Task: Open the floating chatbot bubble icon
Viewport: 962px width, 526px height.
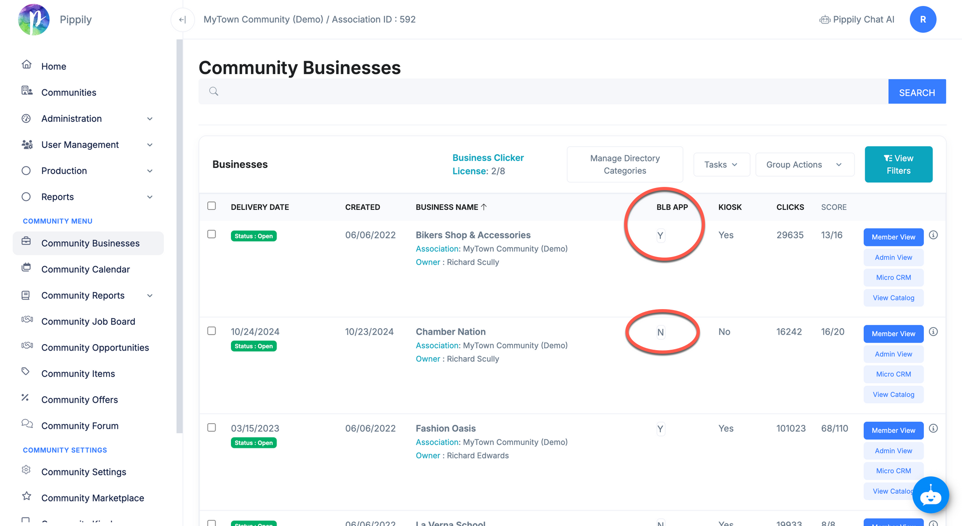Action: pyautogui.click(x=930, y=495)
